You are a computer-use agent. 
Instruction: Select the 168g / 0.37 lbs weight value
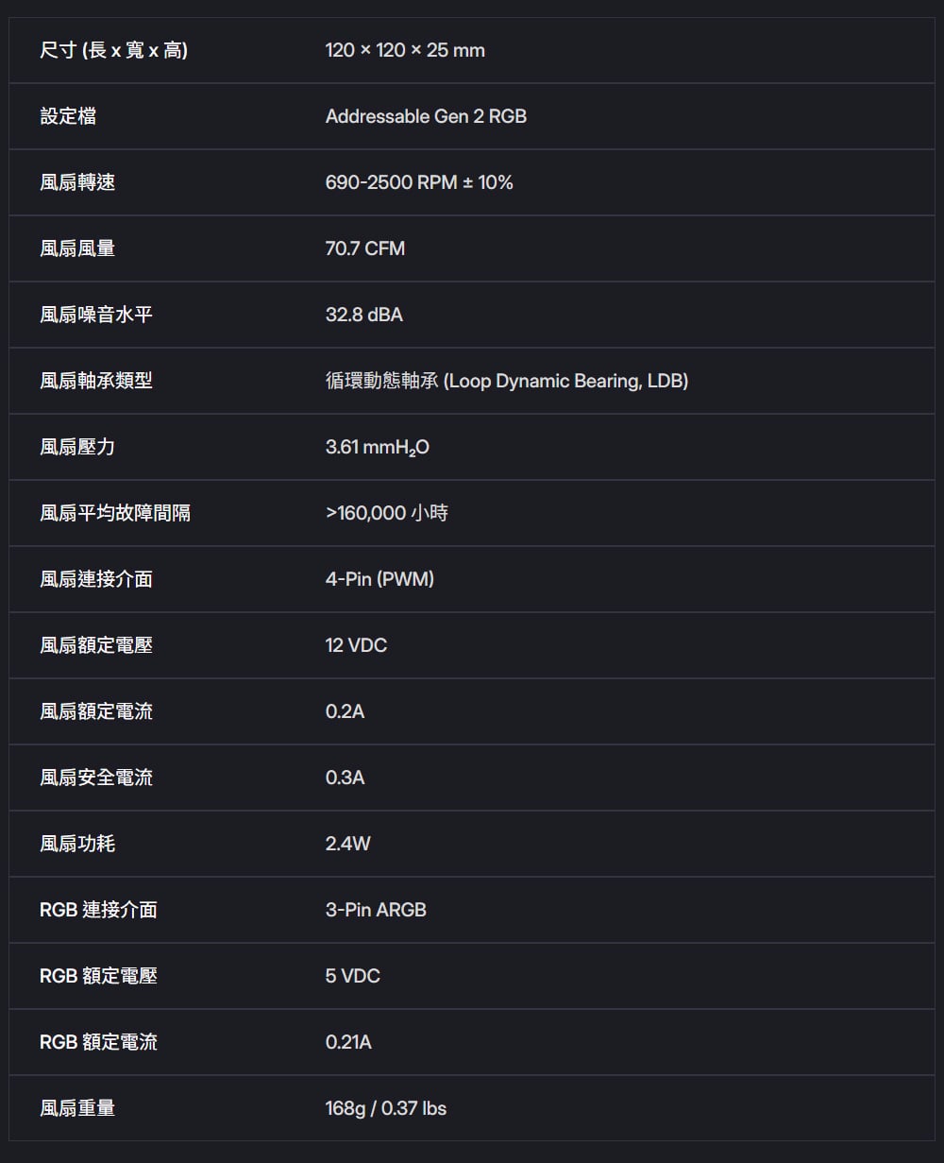pos(385,1108)
